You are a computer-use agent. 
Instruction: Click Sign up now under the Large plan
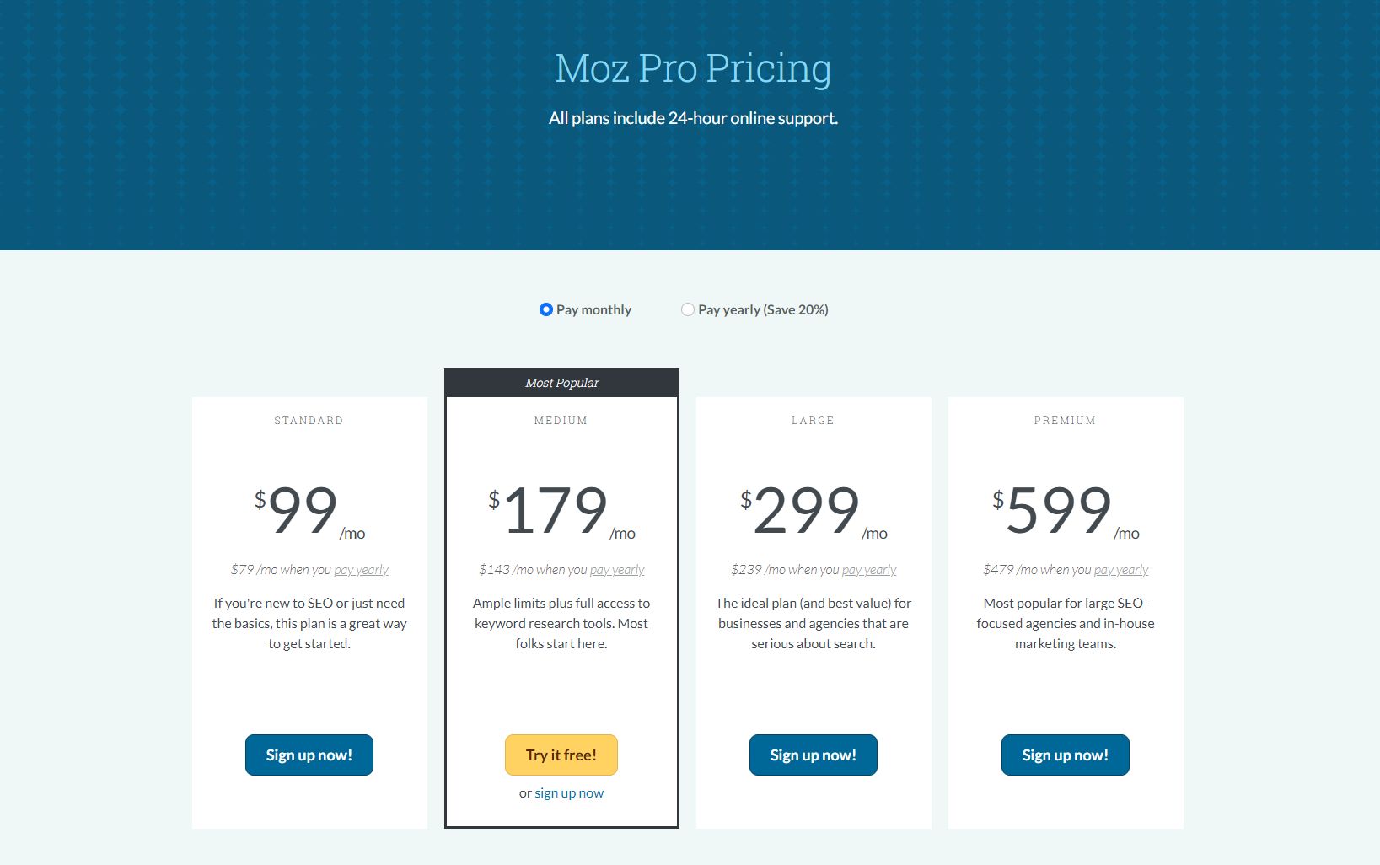812,755
